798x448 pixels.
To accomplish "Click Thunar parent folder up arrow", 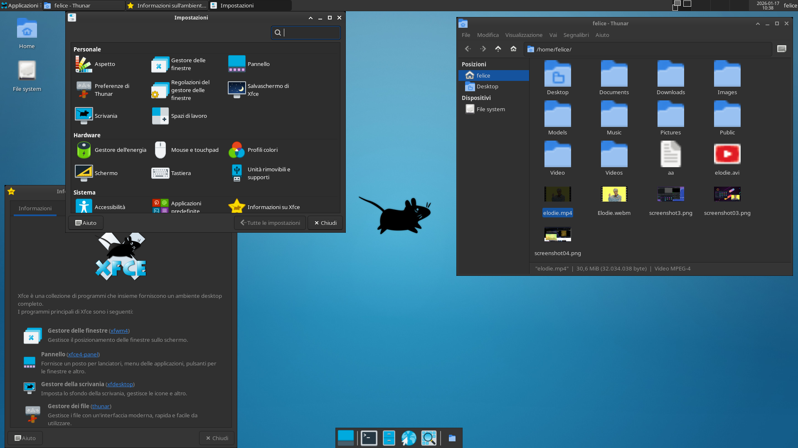I will tap(498, 49).
